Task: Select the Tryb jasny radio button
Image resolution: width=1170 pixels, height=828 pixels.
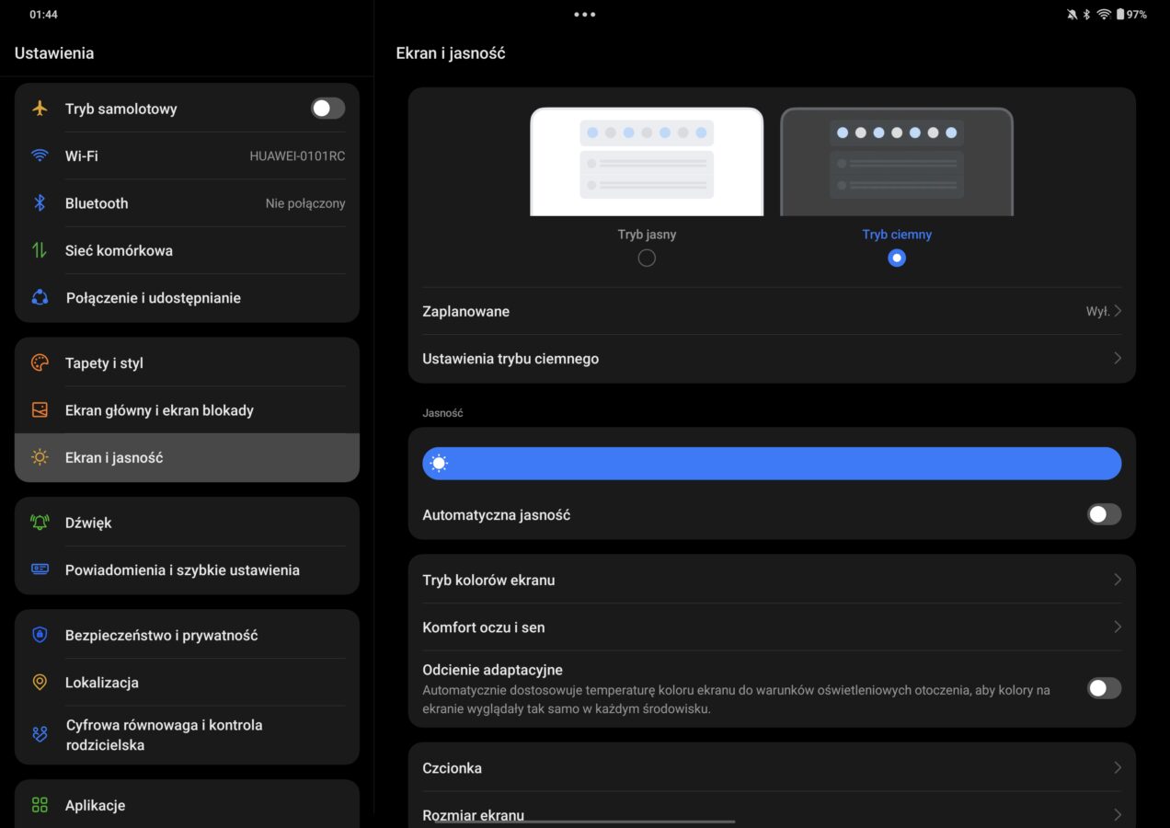Action: tap(647, 259)
